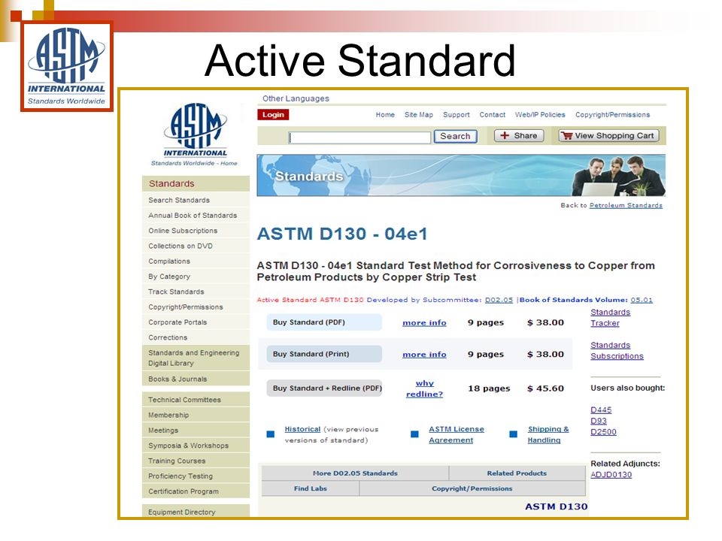
Task: Open Corrections in the sidebar
Action: 196,337
